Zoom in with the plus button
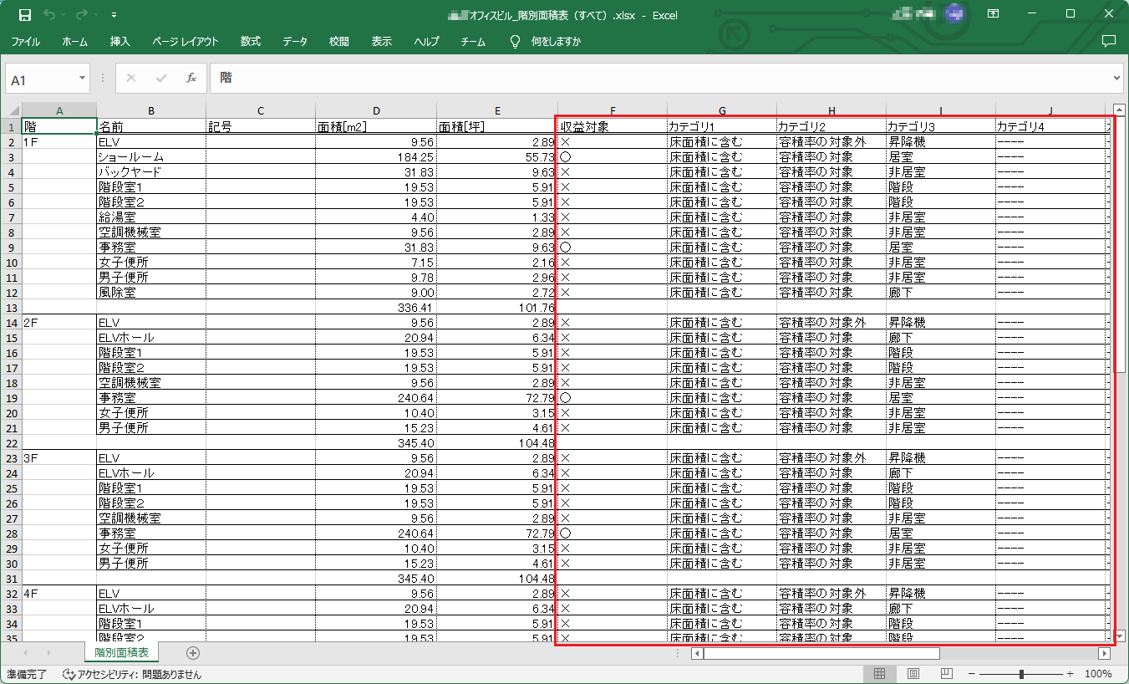Viewport: 1129px width, 684px height. point(1071,674)
